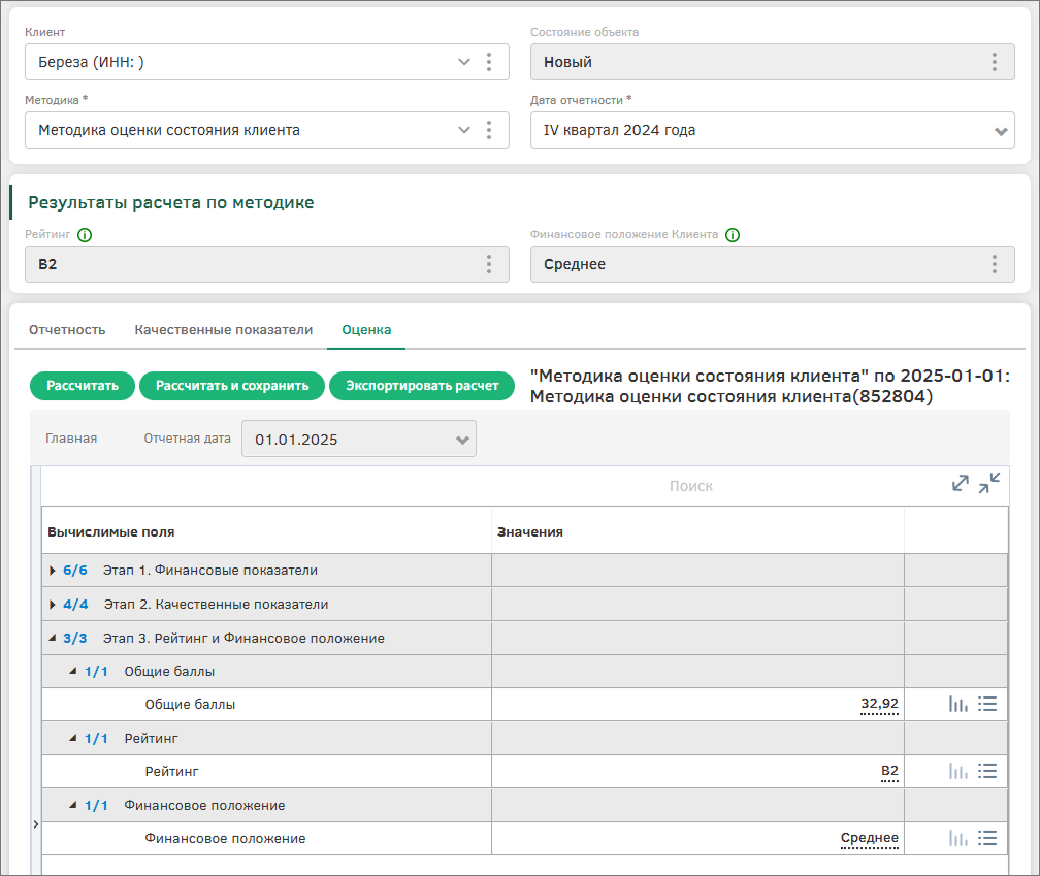1040x876 pixels.
Task: Open the Клиент dropdown chevron
Action: 464,62
